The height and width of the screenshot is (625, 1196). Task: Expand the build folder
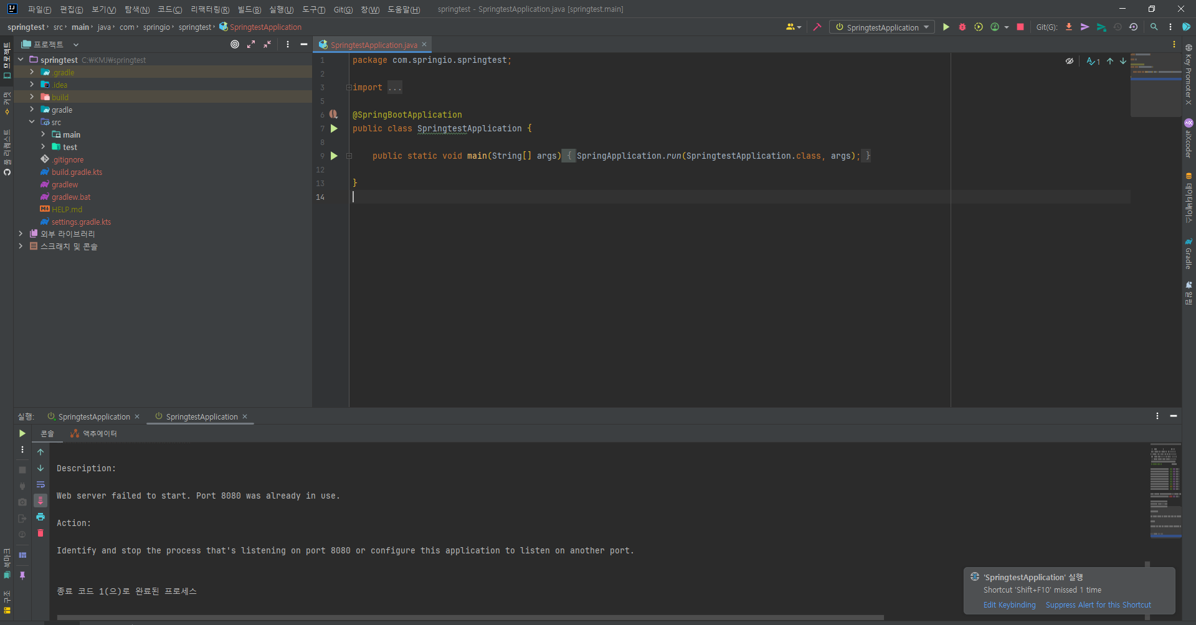(x=32, y=97)
